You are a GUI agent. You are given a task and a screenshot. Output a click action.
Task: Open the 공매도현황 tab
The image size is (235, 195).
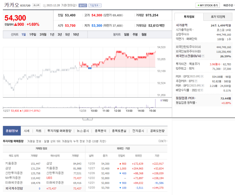(157, 131)
